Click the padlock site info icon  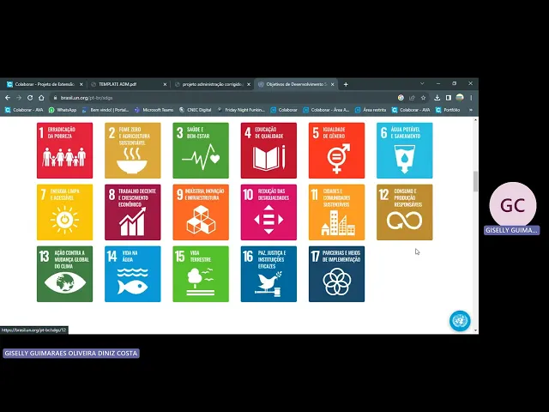tap(55, 98)
